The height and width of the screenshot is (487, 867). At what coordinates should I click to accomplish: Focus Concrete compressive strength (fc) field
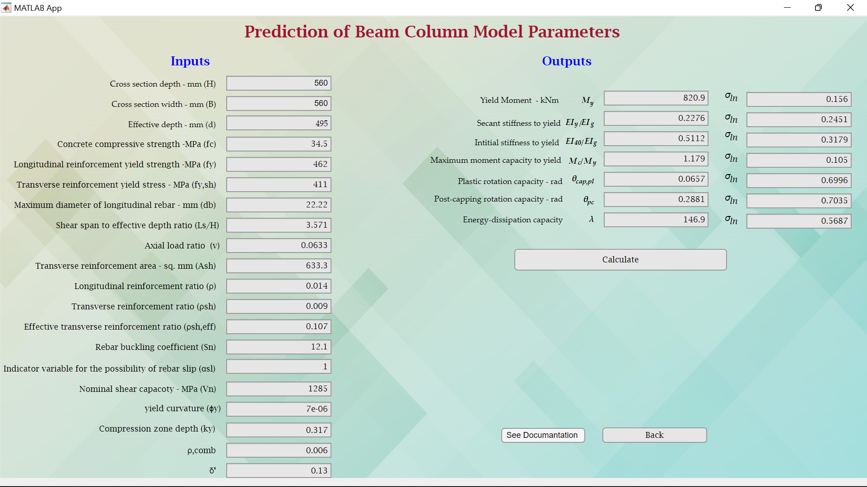[279, 144]
